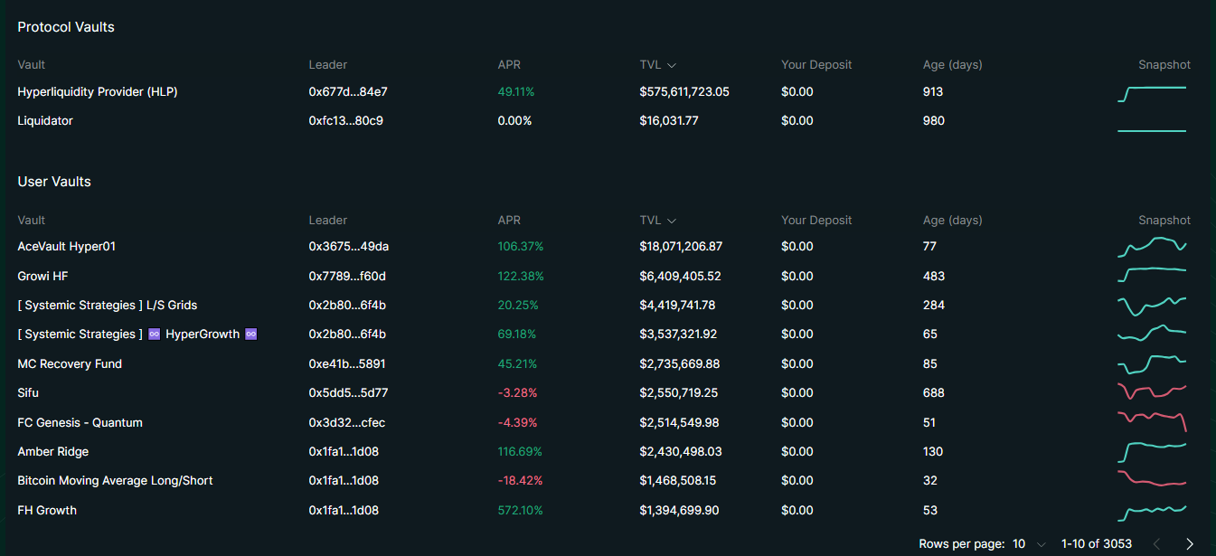Click Leader header in Protocol Vaults

[327, 65]
